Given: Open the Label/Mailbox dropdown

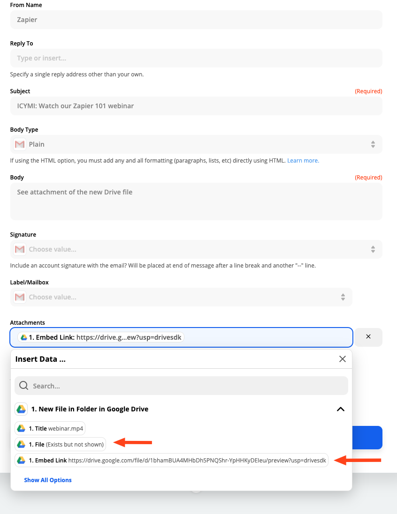Looking at the screenshot, I should [x=181, y=297].
